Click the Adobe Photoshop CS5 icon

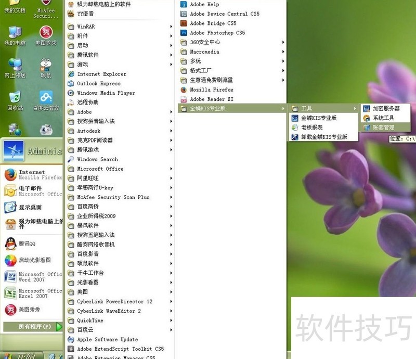tap(184, 33)
